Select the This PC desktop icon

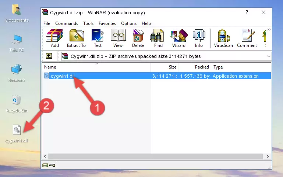pos(17,44)
